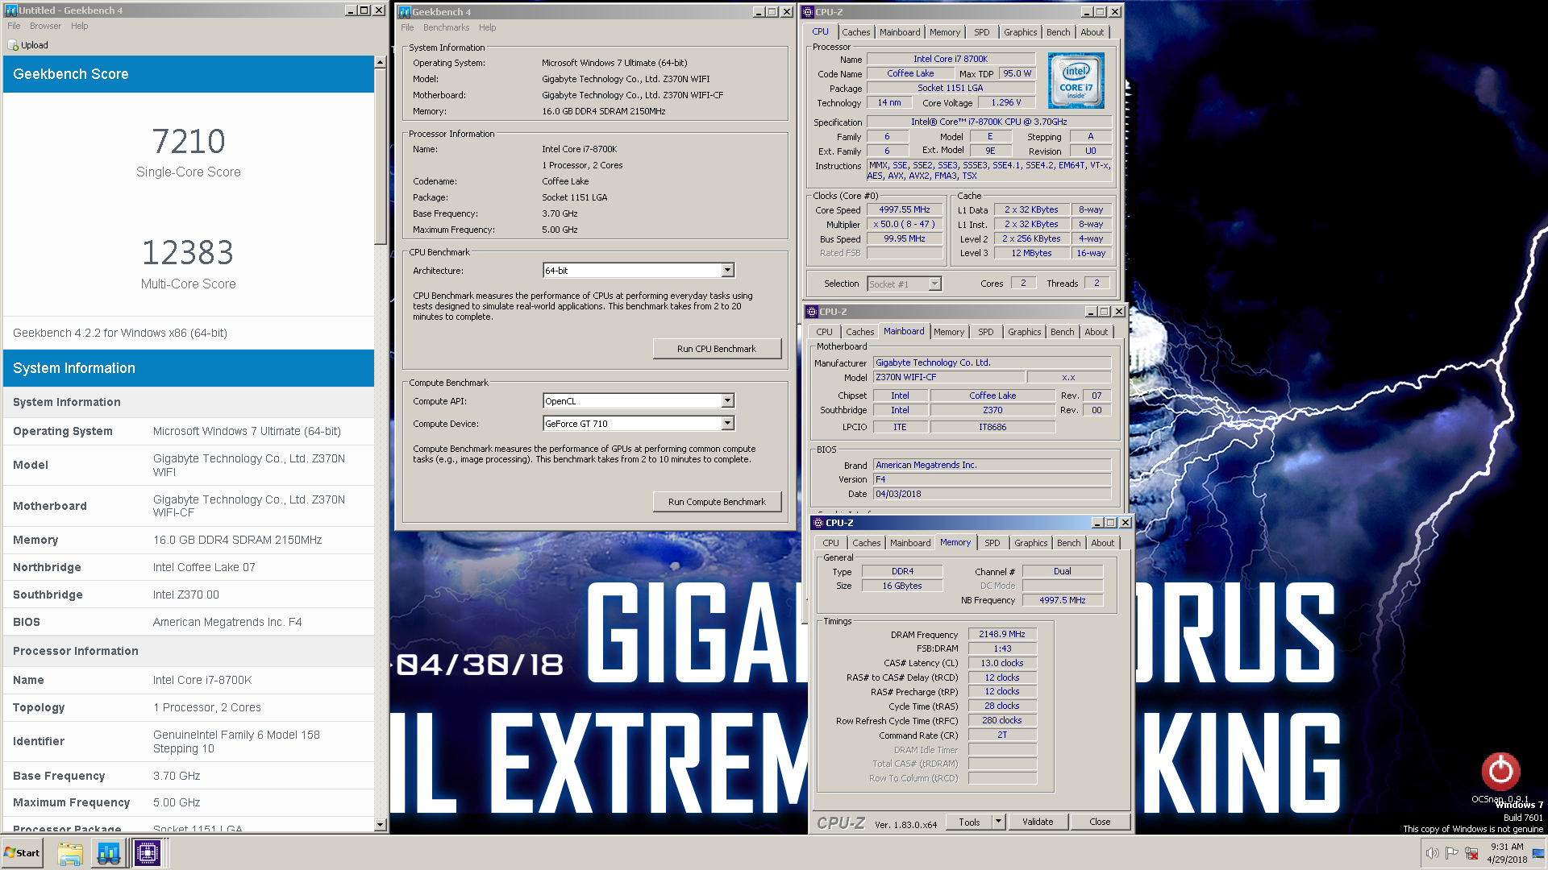Click the top CPU-Z window title icon
1548x870 pixels.
pyautogui.click(x=808, y=12)
